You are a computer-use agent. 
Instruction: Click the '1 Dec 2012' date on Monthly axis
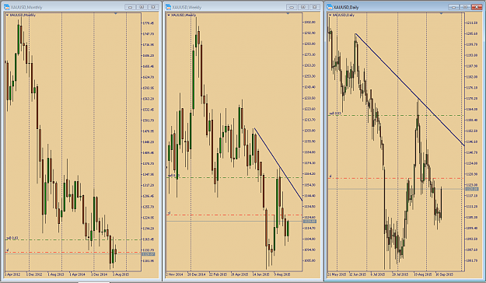coord(34,274)
